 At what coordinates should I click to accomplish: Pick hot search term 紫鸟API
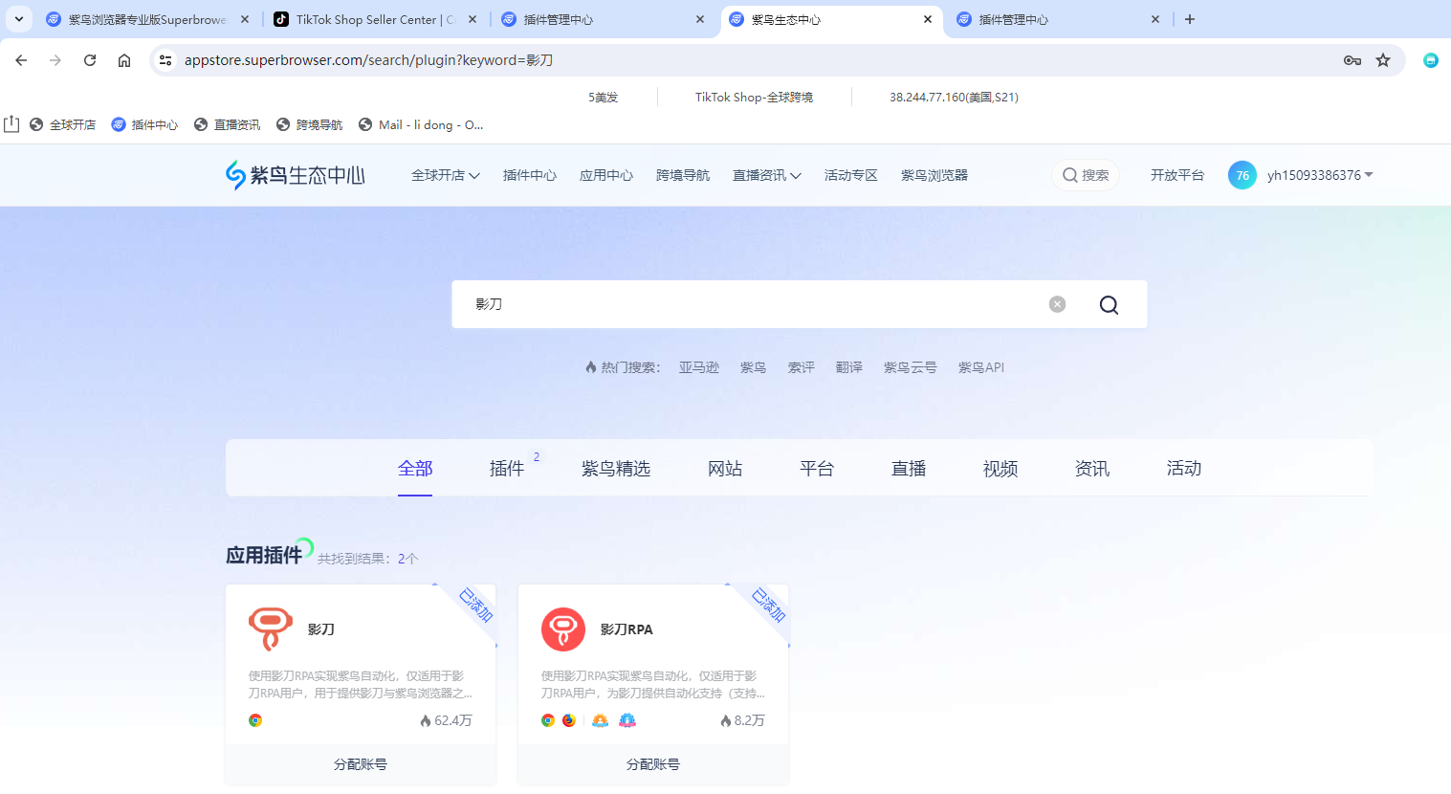click(981, 367)
